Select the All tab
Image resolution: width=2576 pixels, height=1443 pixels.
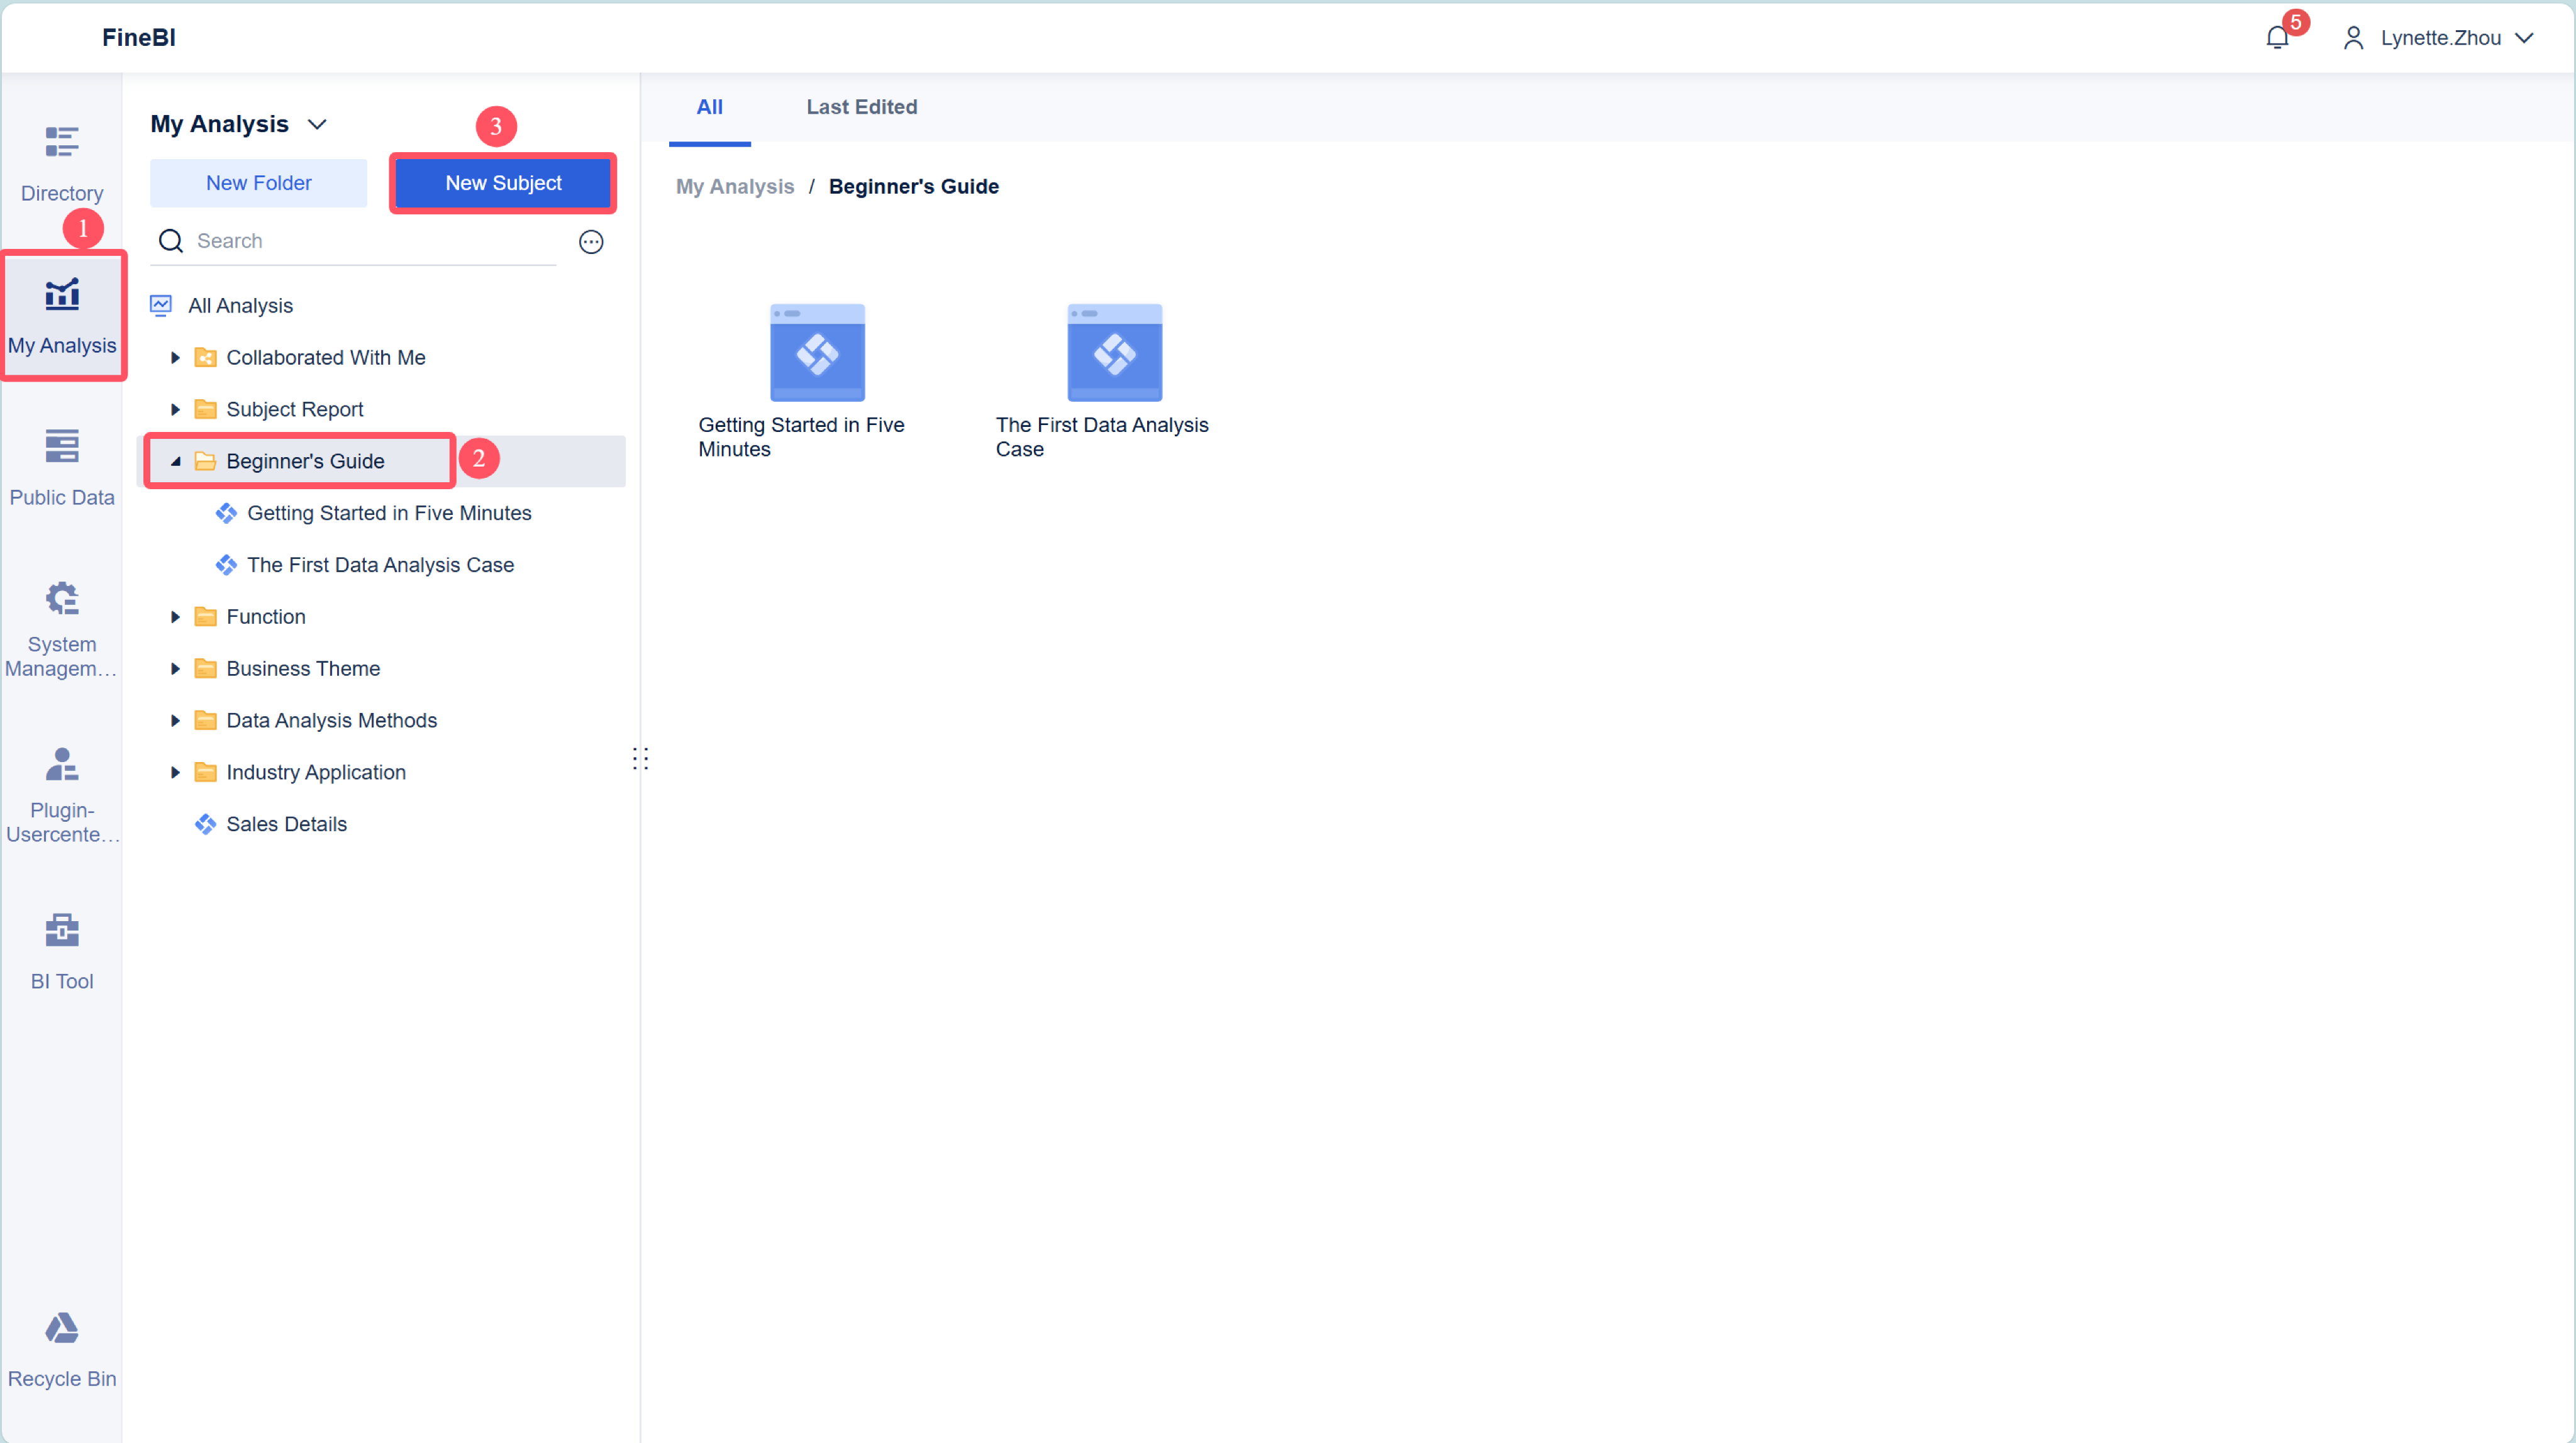click(x=709, y=107)
